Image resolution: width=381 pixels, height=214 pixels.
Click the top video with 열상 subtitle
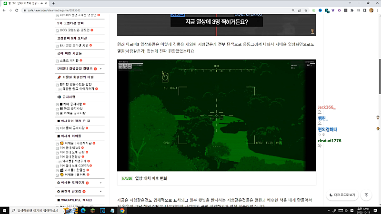click(x=217, y=25)
